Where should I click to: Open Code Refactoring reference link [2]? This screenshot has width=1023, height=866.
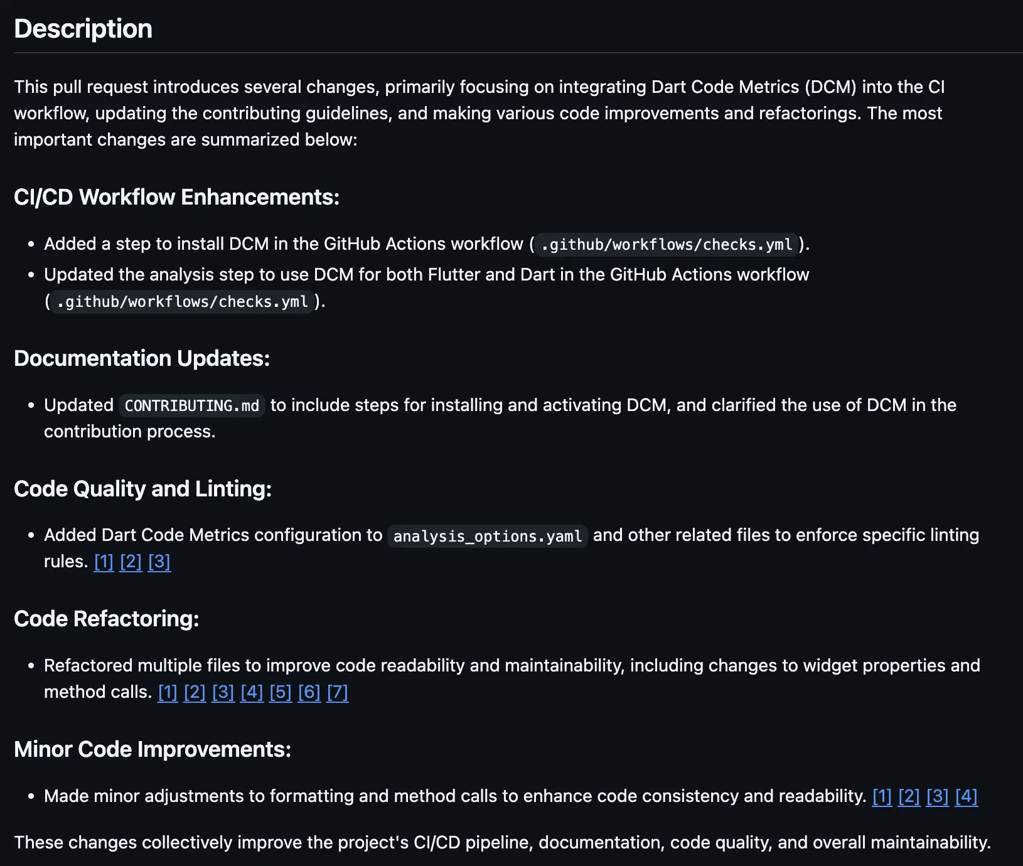coord(195,692)
